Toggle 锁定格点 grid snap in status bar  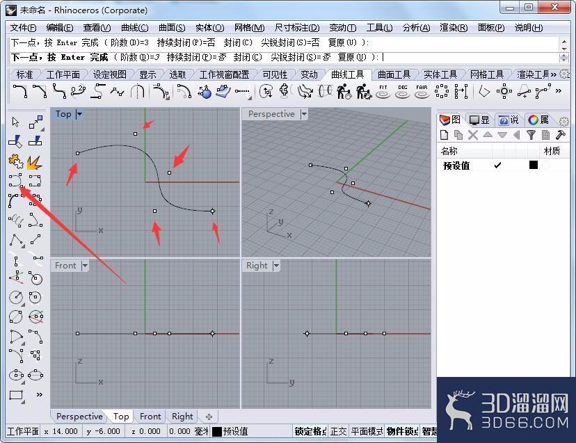310,431
